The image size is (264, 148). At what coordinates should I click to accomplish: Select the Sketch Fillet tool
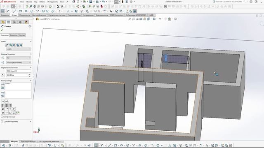click(x=59, y=11)
